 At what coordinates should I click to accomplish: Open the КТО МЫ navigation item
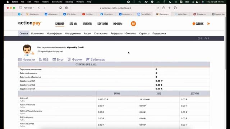[x=73, y=24]
